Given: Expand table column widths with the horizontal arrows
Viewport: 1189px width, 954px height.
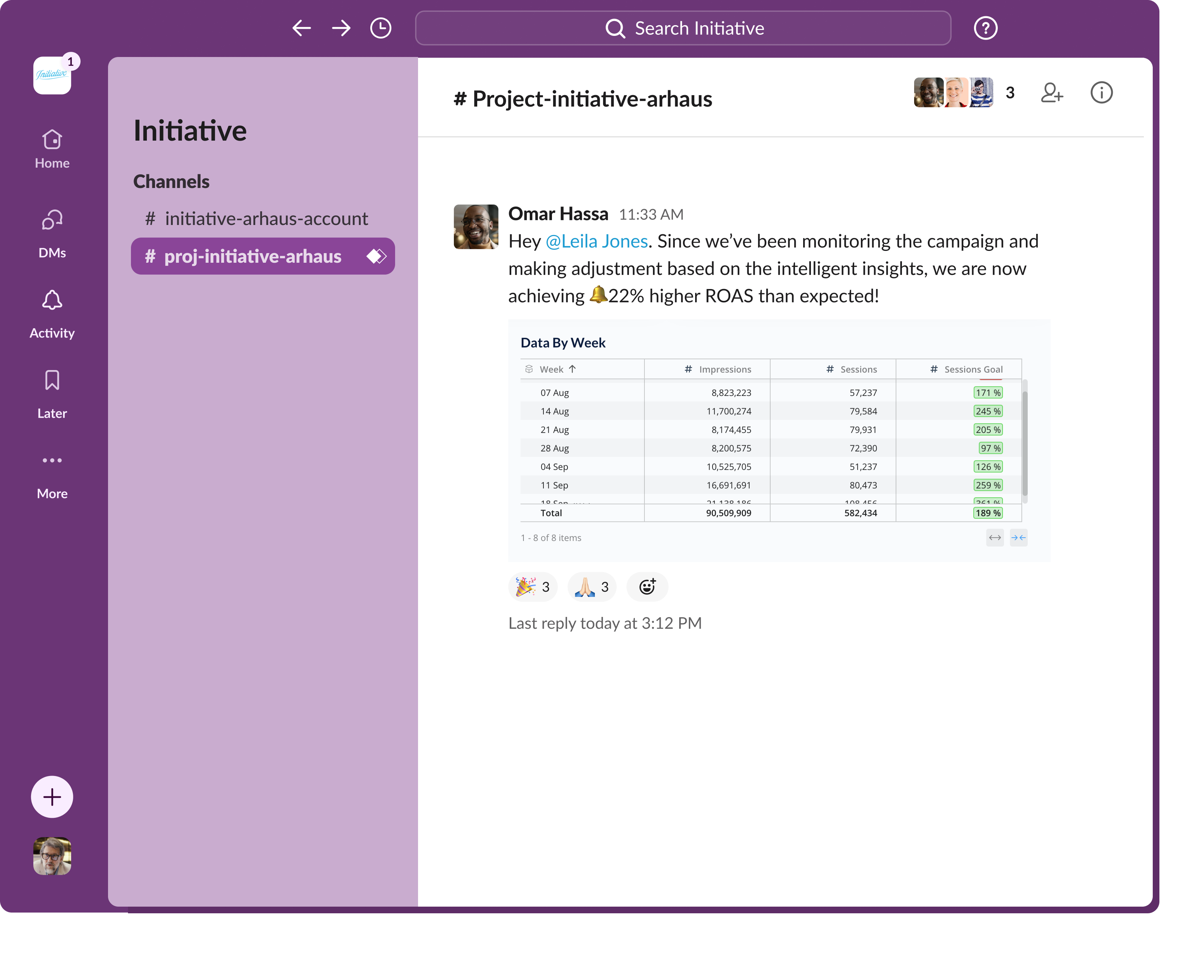Looking at the screenshot, I should click(994, 537).
